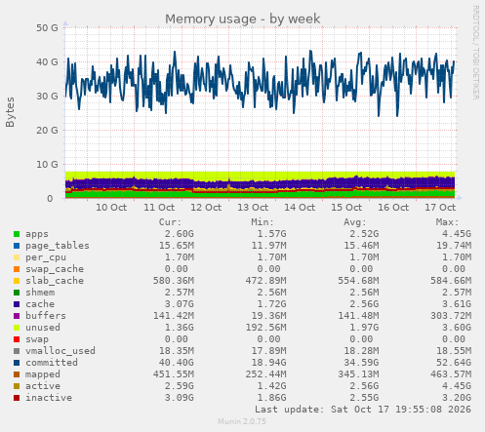Click the apps Cur value '2.60G'

tap(180, 234)
